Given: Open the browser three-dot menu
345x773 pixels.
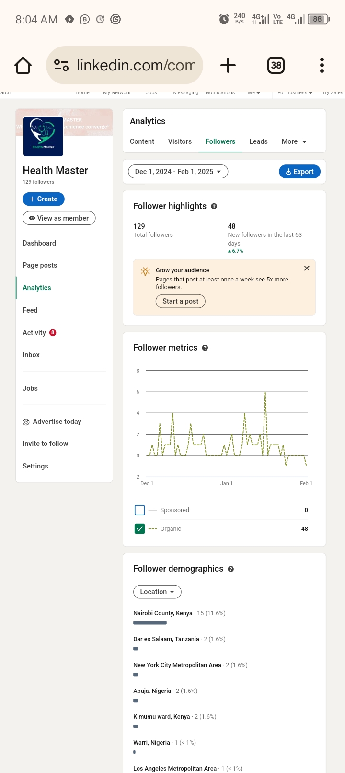Looking at the screenshot, I should (322, 65).
